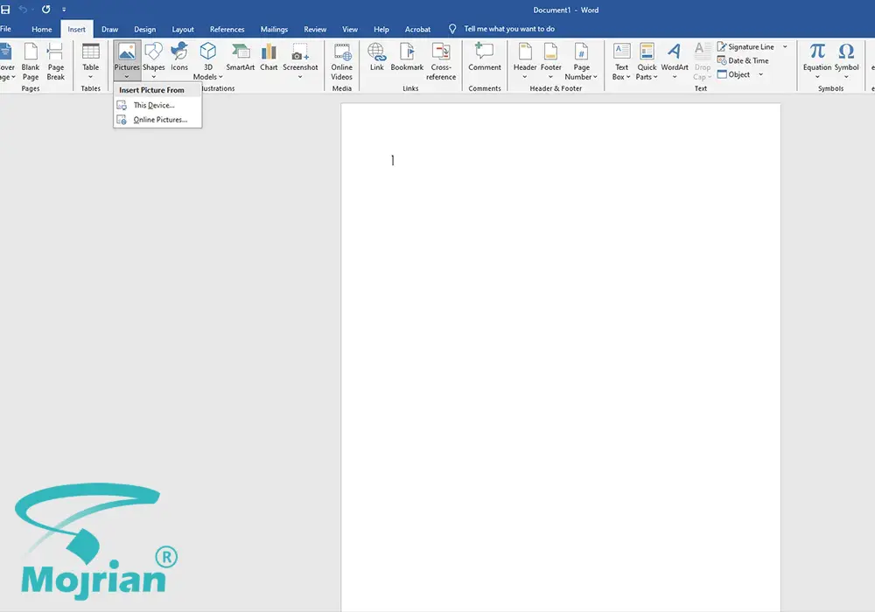This screenshot has height=612, width=875.
Task: Open the Acrobat tab
Action: pos(417,29)
